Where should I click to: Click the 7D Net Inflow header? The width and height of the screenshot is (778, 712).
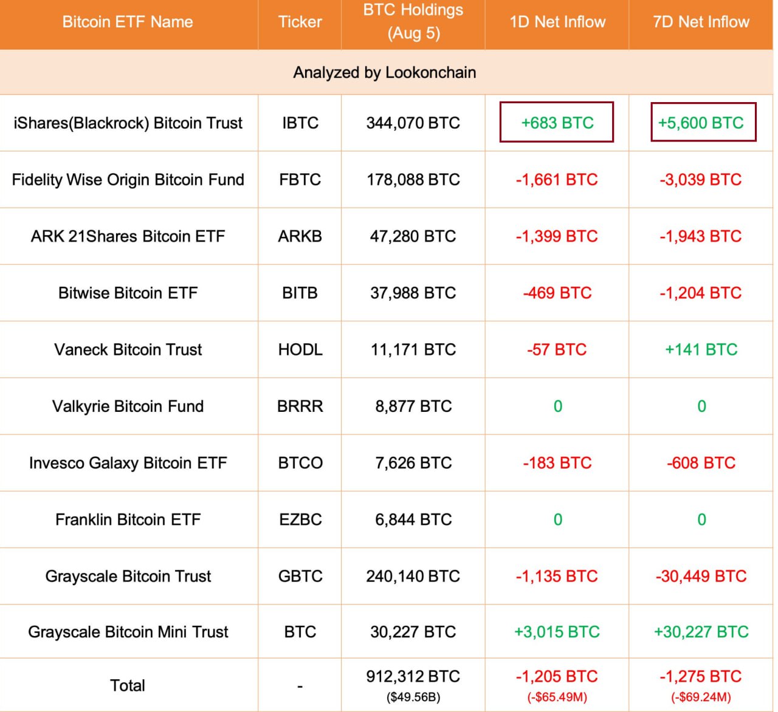(701, 22)
